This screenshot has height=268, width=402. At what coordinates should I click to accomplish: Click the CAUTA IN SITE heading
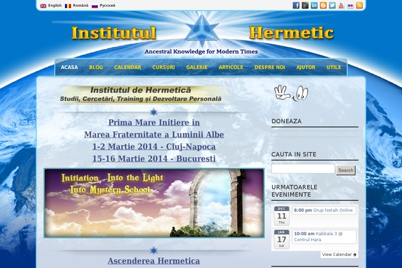pos(294,154)
